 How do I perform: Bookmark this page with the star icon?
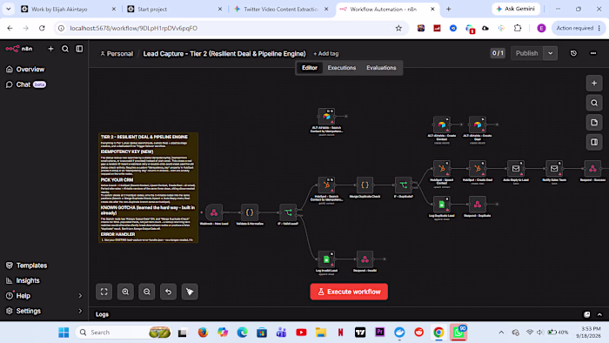click(x=398, y=29)
